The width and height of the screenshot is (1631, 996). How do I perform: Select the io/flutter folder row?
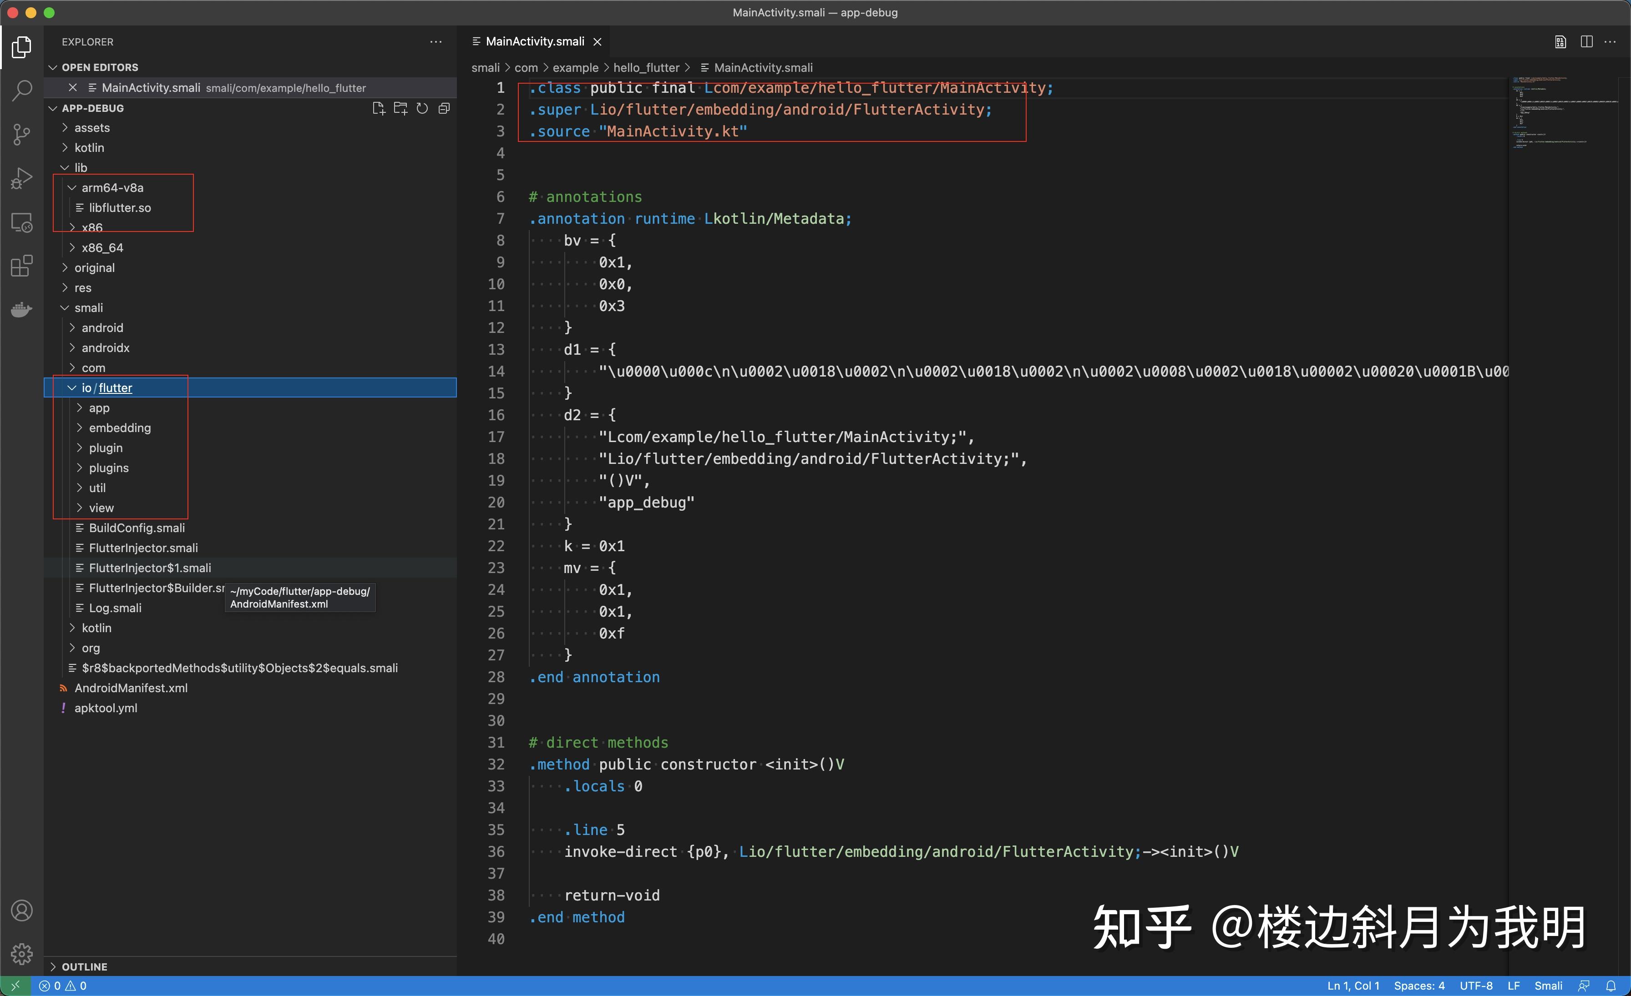pyautogui.click(x=250, y=387)
